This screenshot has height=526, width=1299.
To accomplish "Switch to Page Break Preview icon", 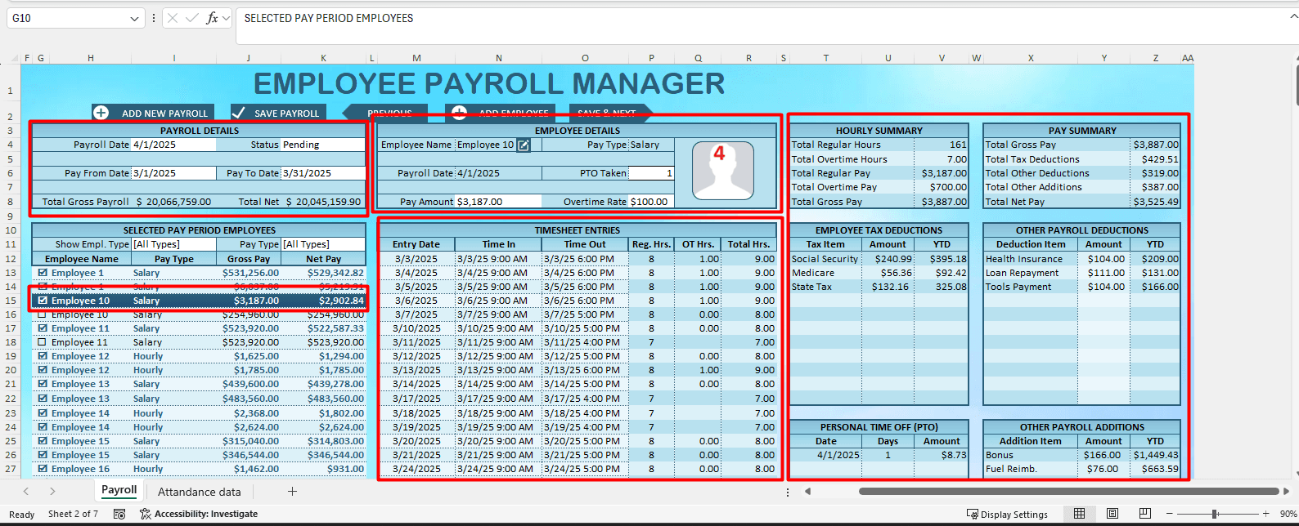I will (1145, 514).
